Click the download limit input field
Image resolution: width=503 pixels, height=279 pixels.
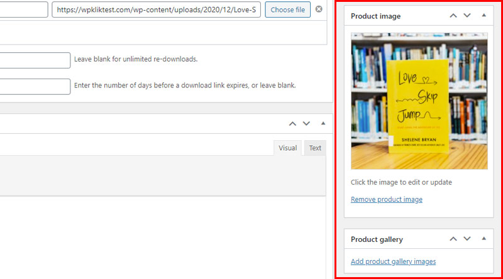(x=35, y=60)
